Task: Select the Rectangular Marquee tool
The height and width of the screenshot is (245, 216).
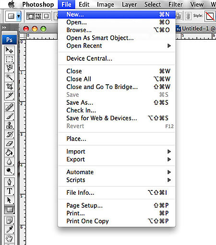Action: (x=9, y=59)
